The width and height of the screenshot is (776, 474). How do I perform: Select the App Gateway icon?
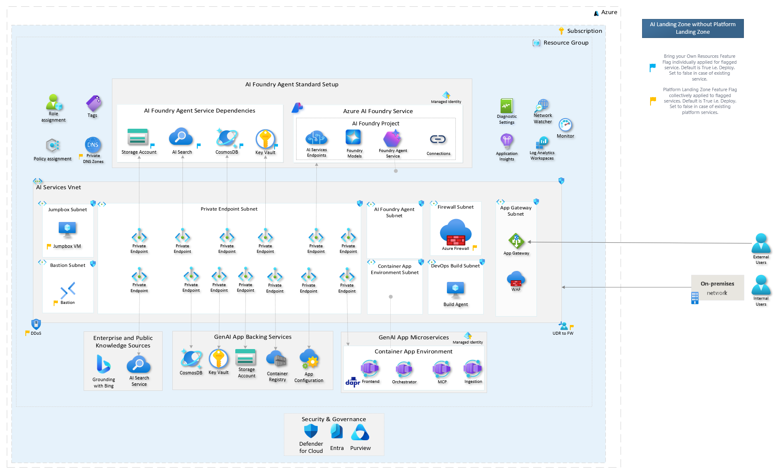click(516, 241)
